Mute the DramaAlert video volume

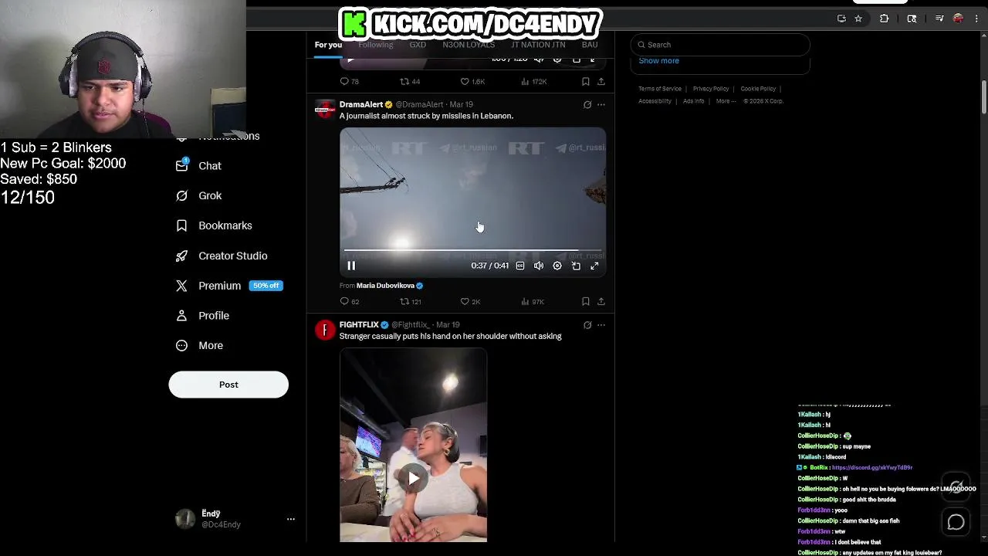[x=539, y=266]
